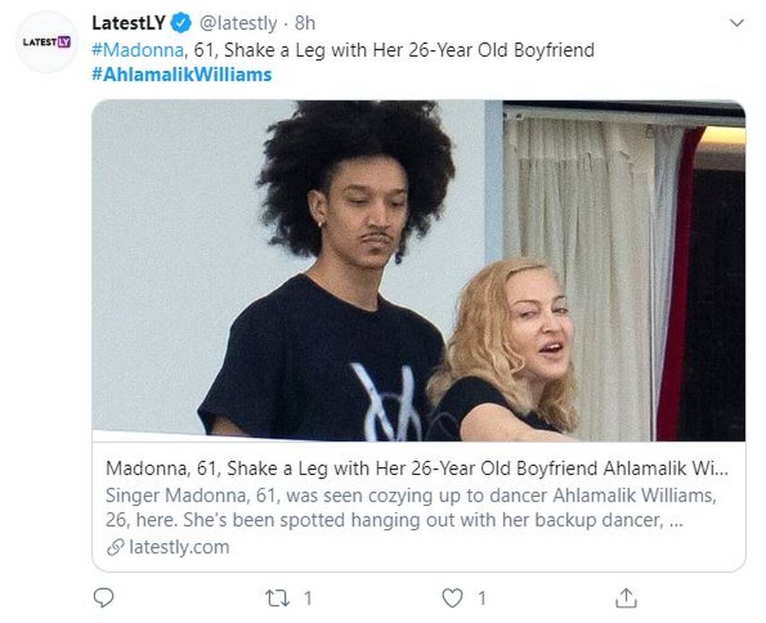The height and width of the screenshot is (623, 766).
Task: Open the latestly.com link in the card
Action: click(x=179, y=547)
